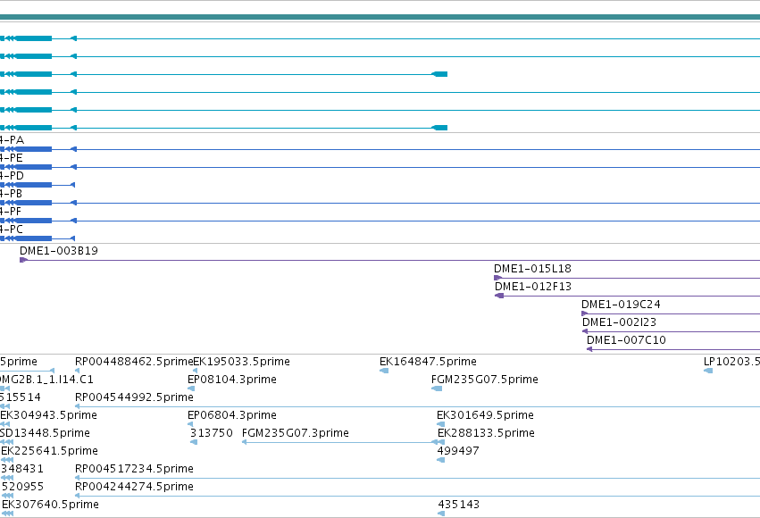This screenshot has height=518, width=760.
Task: Select the 435143 feature label
Action: tap(458, 505)
